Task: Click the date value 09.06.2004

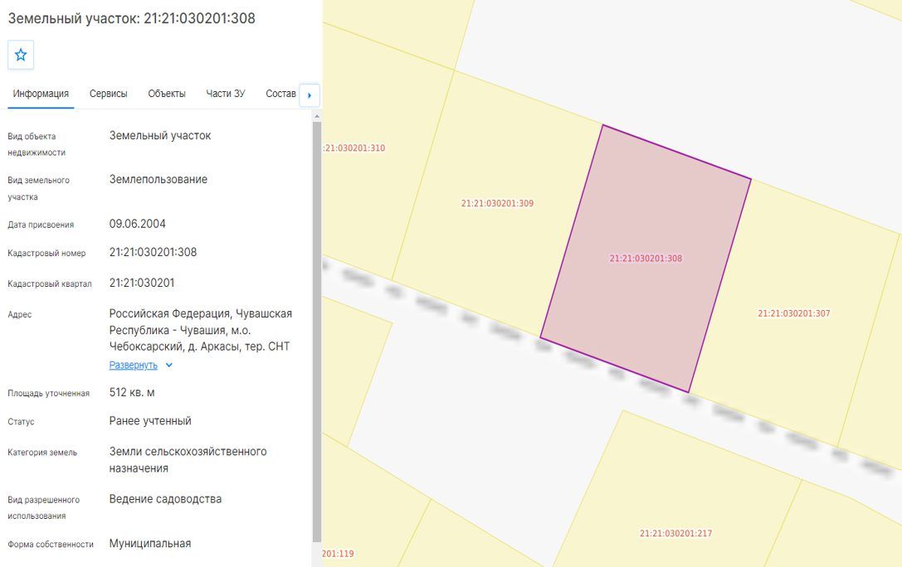Action: click(138, 224)
